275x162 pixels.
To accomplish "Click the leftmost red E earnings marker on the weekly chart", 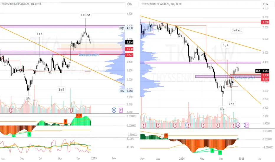I will [143, 125].
